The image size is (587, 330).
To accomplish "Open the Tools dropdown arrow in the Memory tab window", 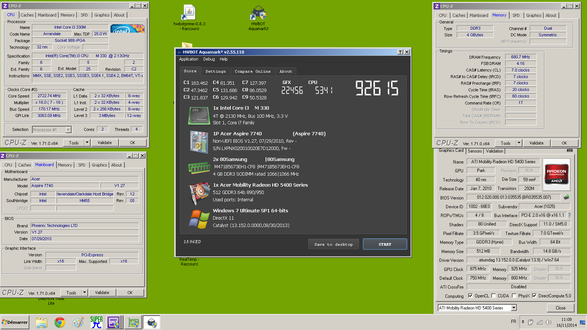I will [x=519, y=143].
